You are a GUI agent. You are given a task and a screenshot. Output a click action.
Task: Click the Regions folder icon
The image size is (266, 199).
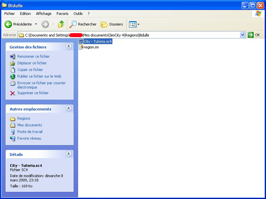coord(12,119)
